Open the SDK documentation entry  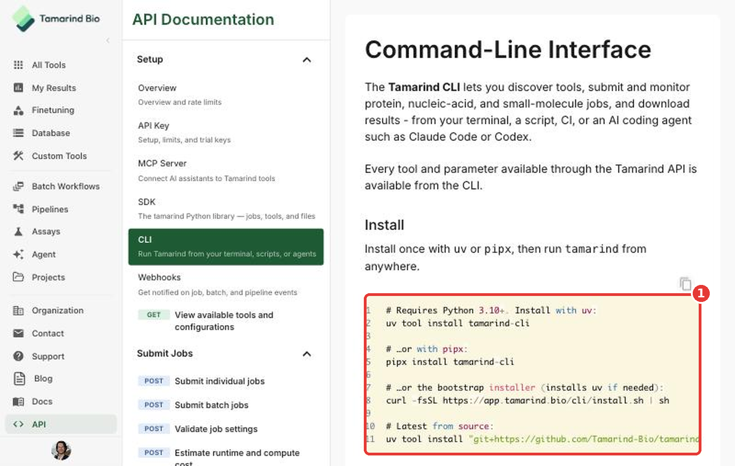point(226,208)
